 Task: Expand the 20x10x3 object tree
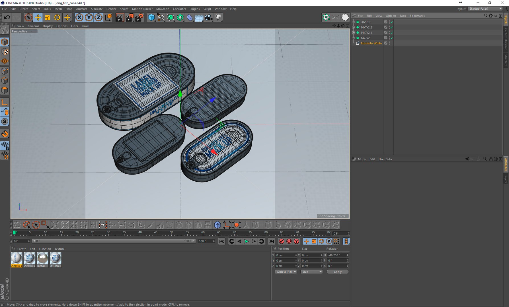354,22
